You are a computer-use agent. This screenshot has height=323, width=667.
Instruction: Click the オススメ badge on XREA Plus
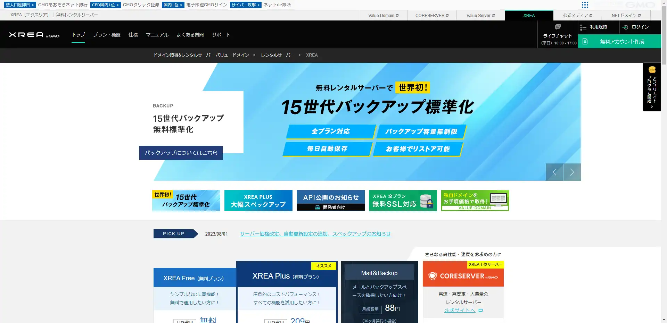324,266
